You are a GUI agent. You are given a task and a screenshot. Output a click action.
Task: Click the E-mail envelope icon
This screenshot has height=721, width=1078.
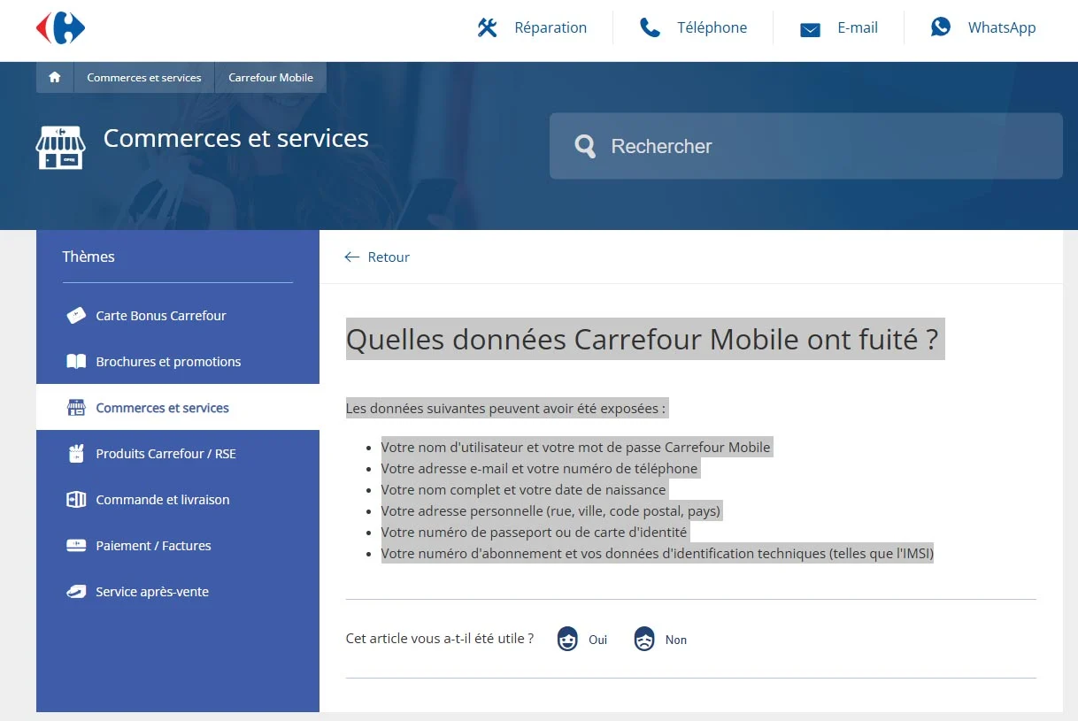(x=810, y=30)
